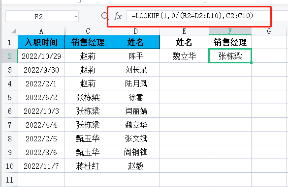
Task: Click name cell 阎钢锋
Action: (x=136, y=152)
